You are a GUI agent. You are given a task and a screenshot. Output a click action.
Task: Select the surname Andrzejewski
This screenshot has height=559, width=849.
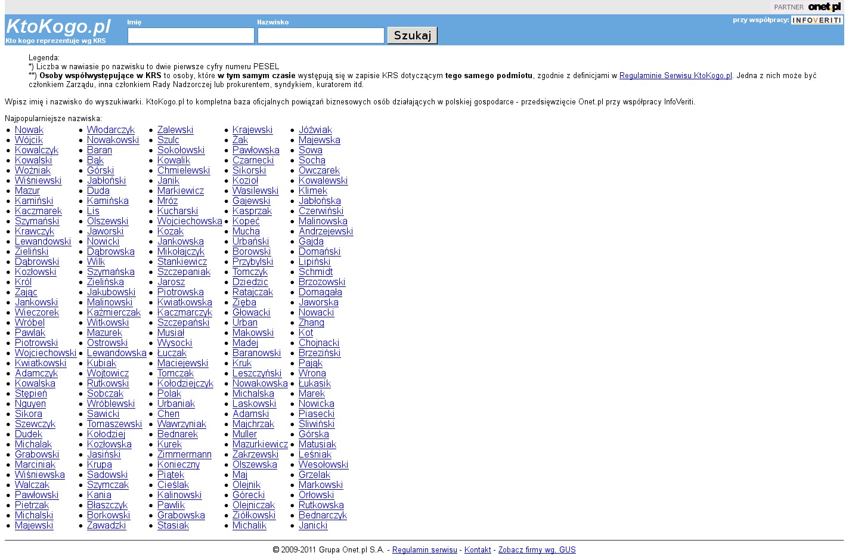(326, 231)
